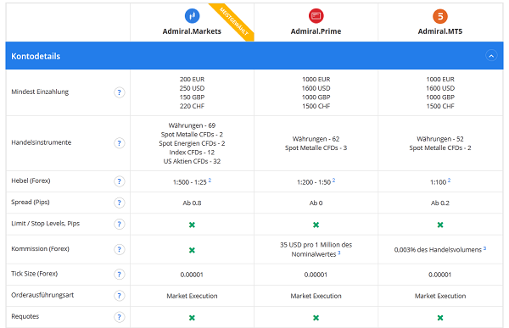The height and width of the screenshot is (328, 509).
Task: Click the 'Orderausführungsart' row label
Action: click(x=42, y=295)
